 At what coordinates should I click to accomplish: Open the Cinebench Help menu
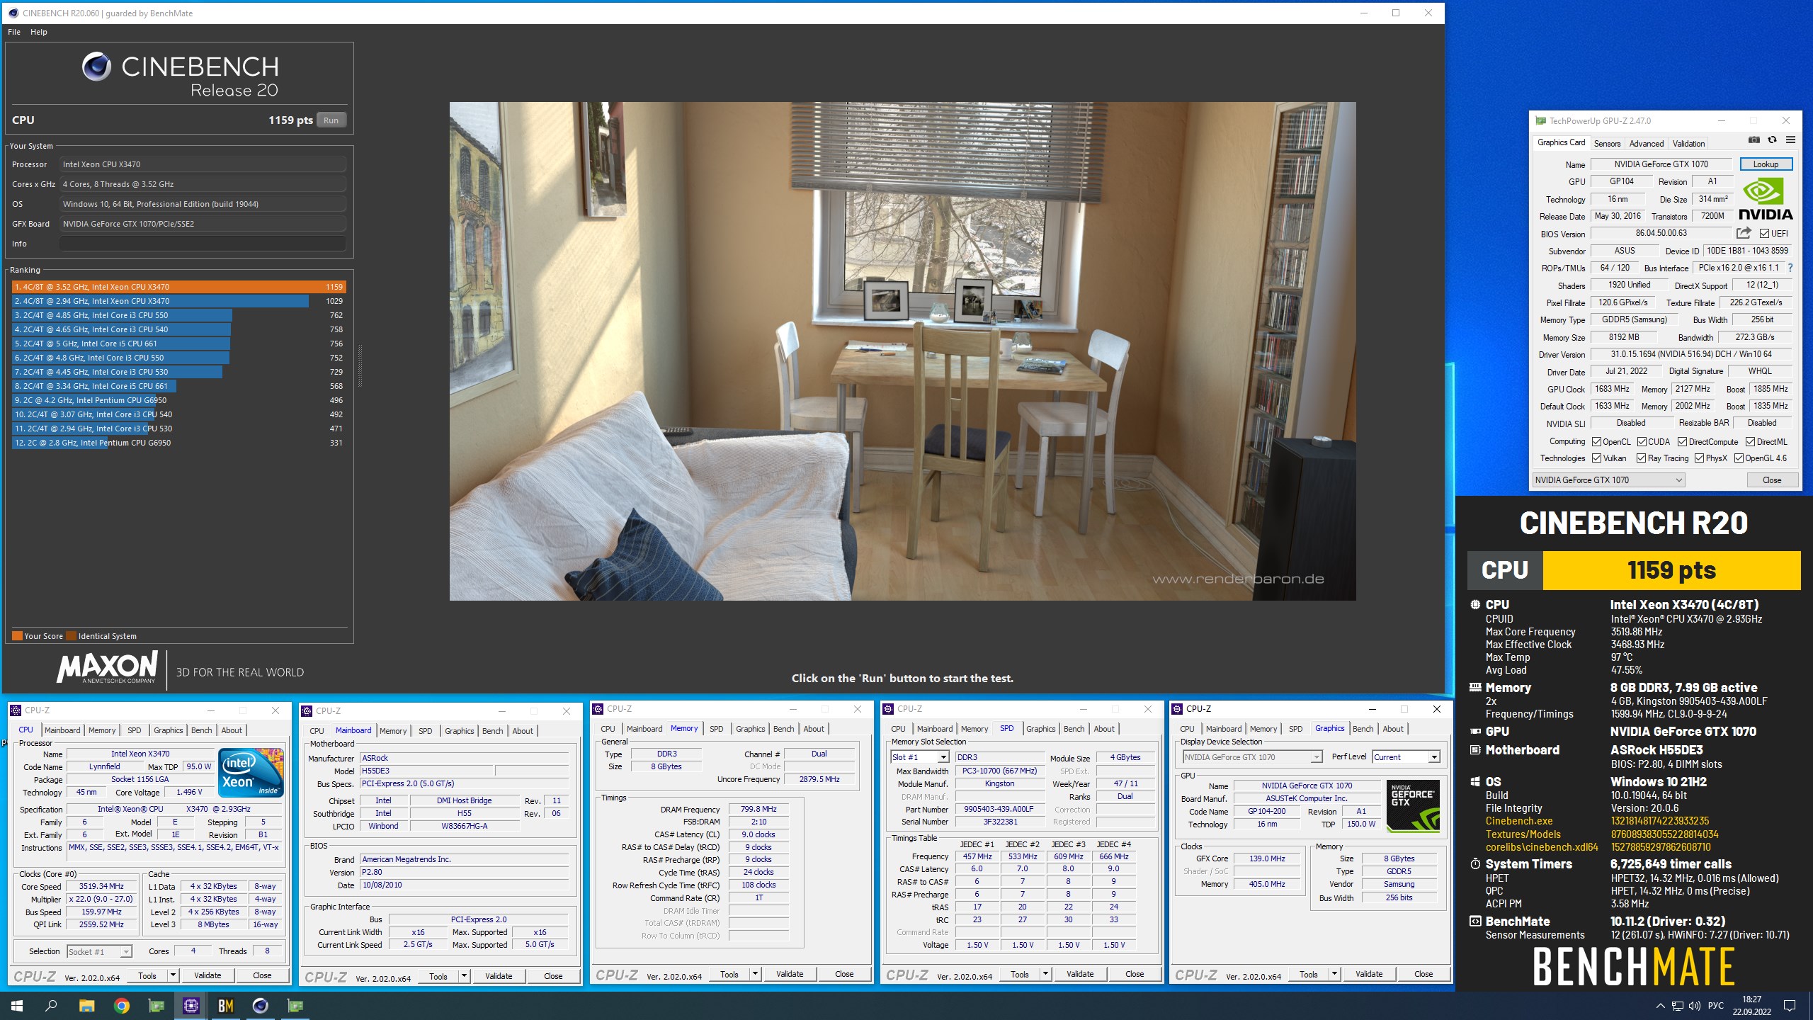(39, 32)
